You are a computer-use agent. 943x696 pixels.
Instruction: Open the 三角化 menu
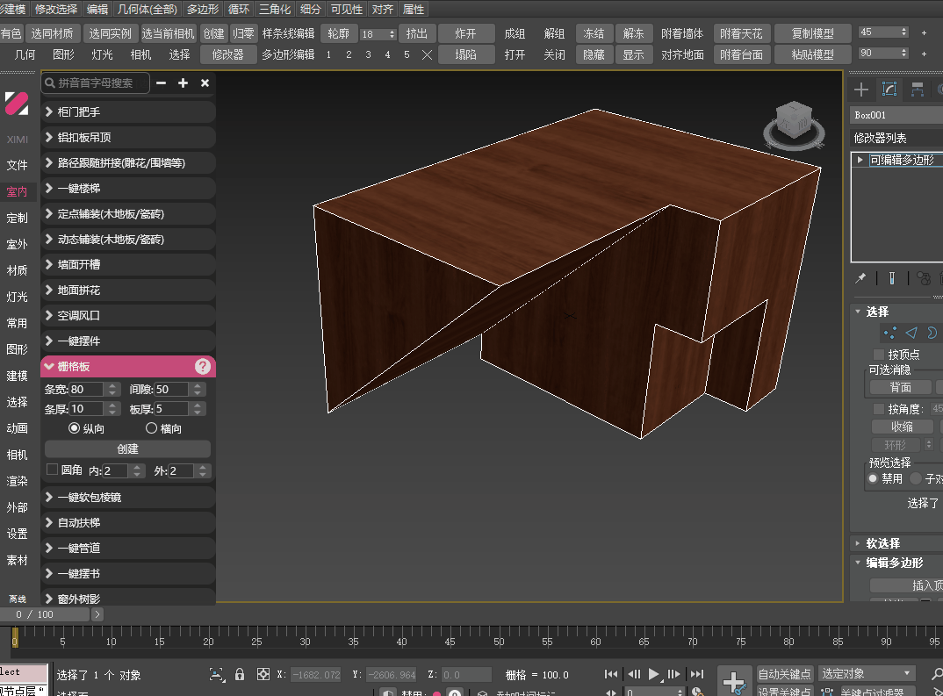[275, 10]
